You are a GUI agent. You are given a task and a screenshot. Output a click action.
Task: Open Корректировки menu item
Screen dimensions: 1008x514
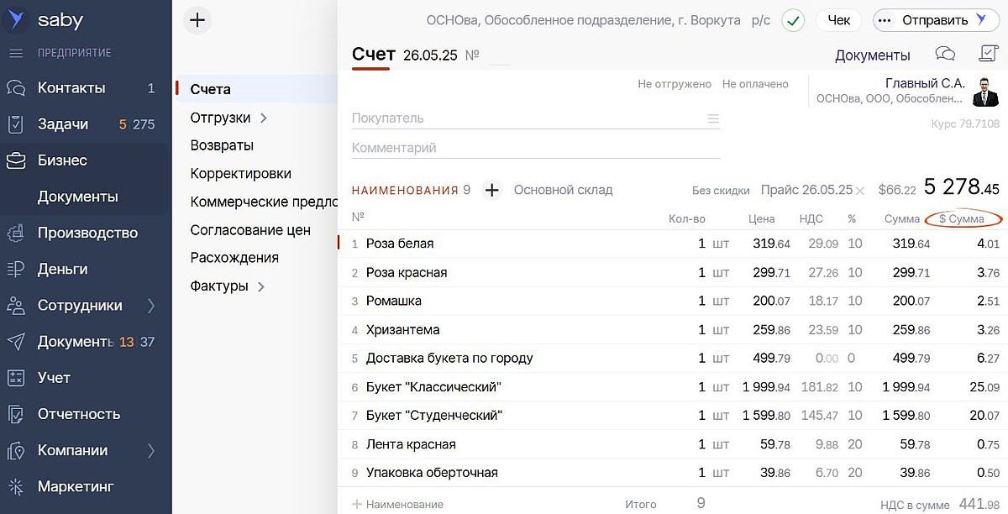tap(240, 174)
